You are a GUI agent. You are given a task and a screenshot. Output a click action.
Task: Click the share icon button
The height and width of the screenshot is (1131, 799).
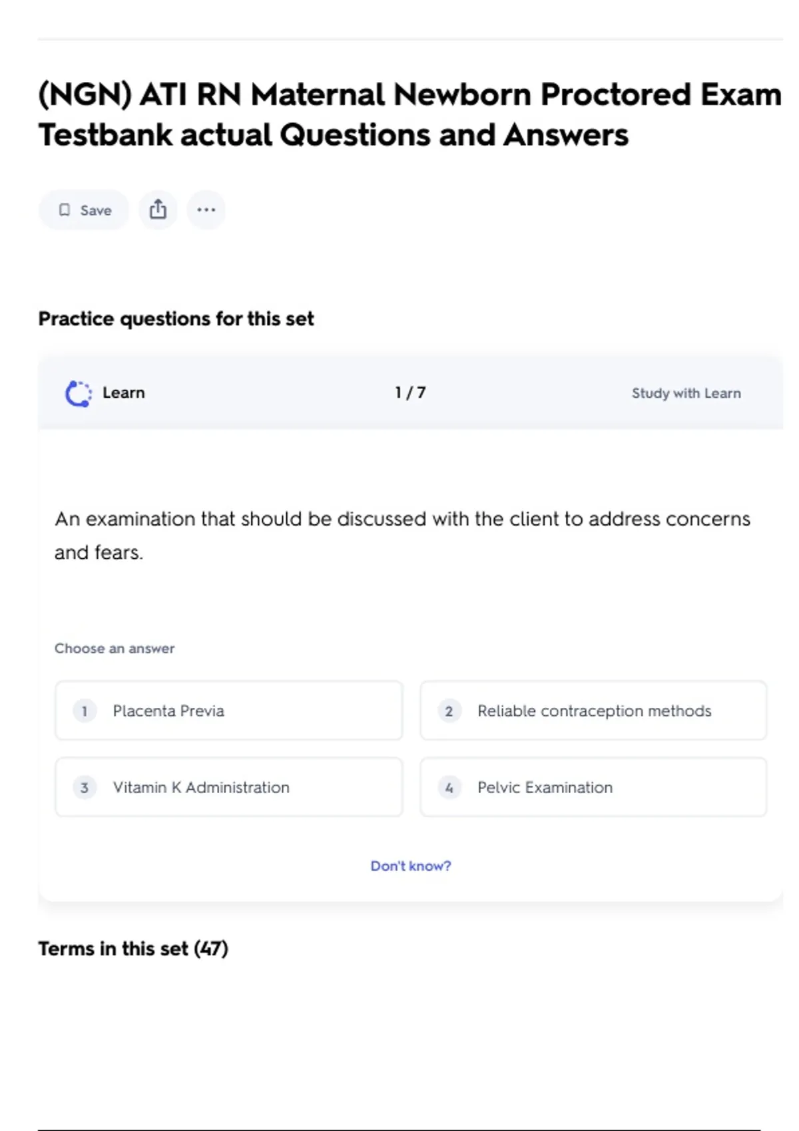[x=158, y=210]
